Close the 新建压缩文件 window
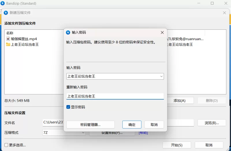This screenshot has height=151, width=231. [225, 13]
